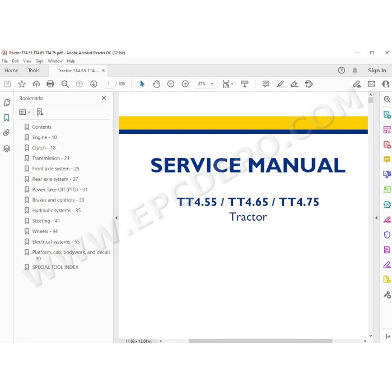Go to previous page arrow
The width and height of the screenshot is (392, 392).
tap(80, 84)
